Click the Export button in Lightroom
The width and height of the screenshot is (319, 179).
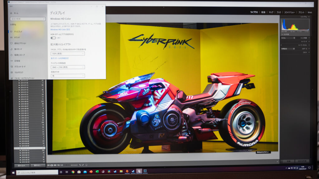tap(38, 166)
